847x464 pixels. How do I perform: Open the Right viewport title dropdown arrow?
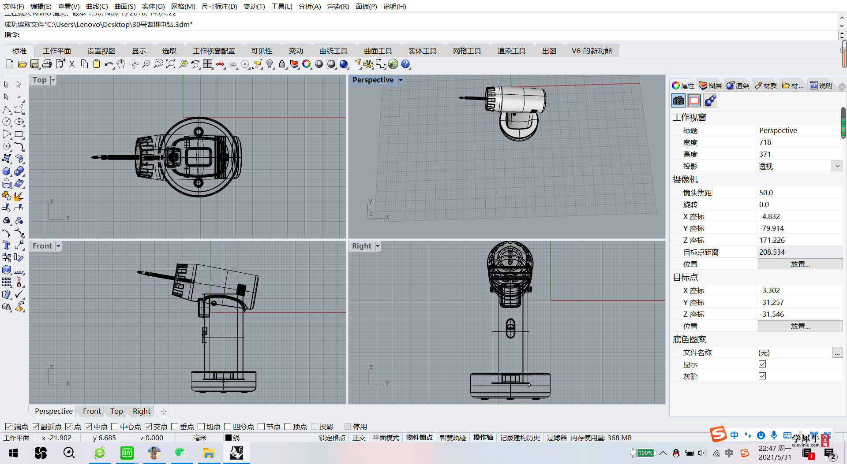(378, 246)
